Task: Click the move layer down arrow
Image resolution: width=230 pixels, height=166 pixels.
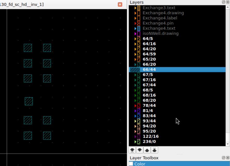Action: click(140, 150)
